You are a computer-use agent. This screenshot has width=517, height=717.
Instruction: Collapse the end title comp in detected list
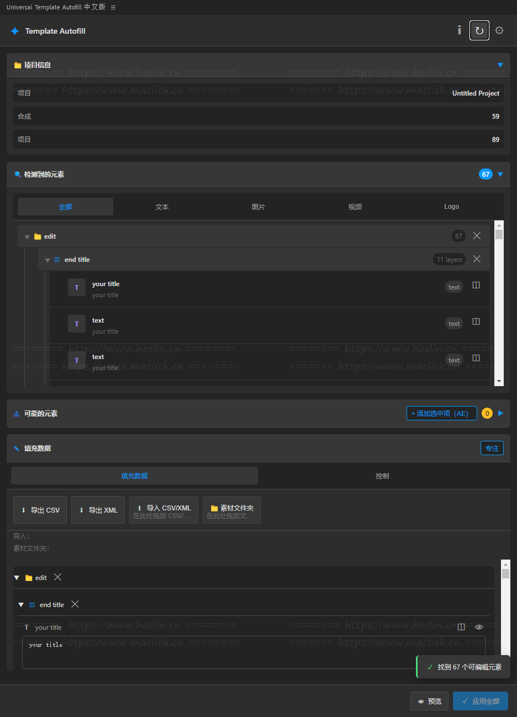click(48, 260)
